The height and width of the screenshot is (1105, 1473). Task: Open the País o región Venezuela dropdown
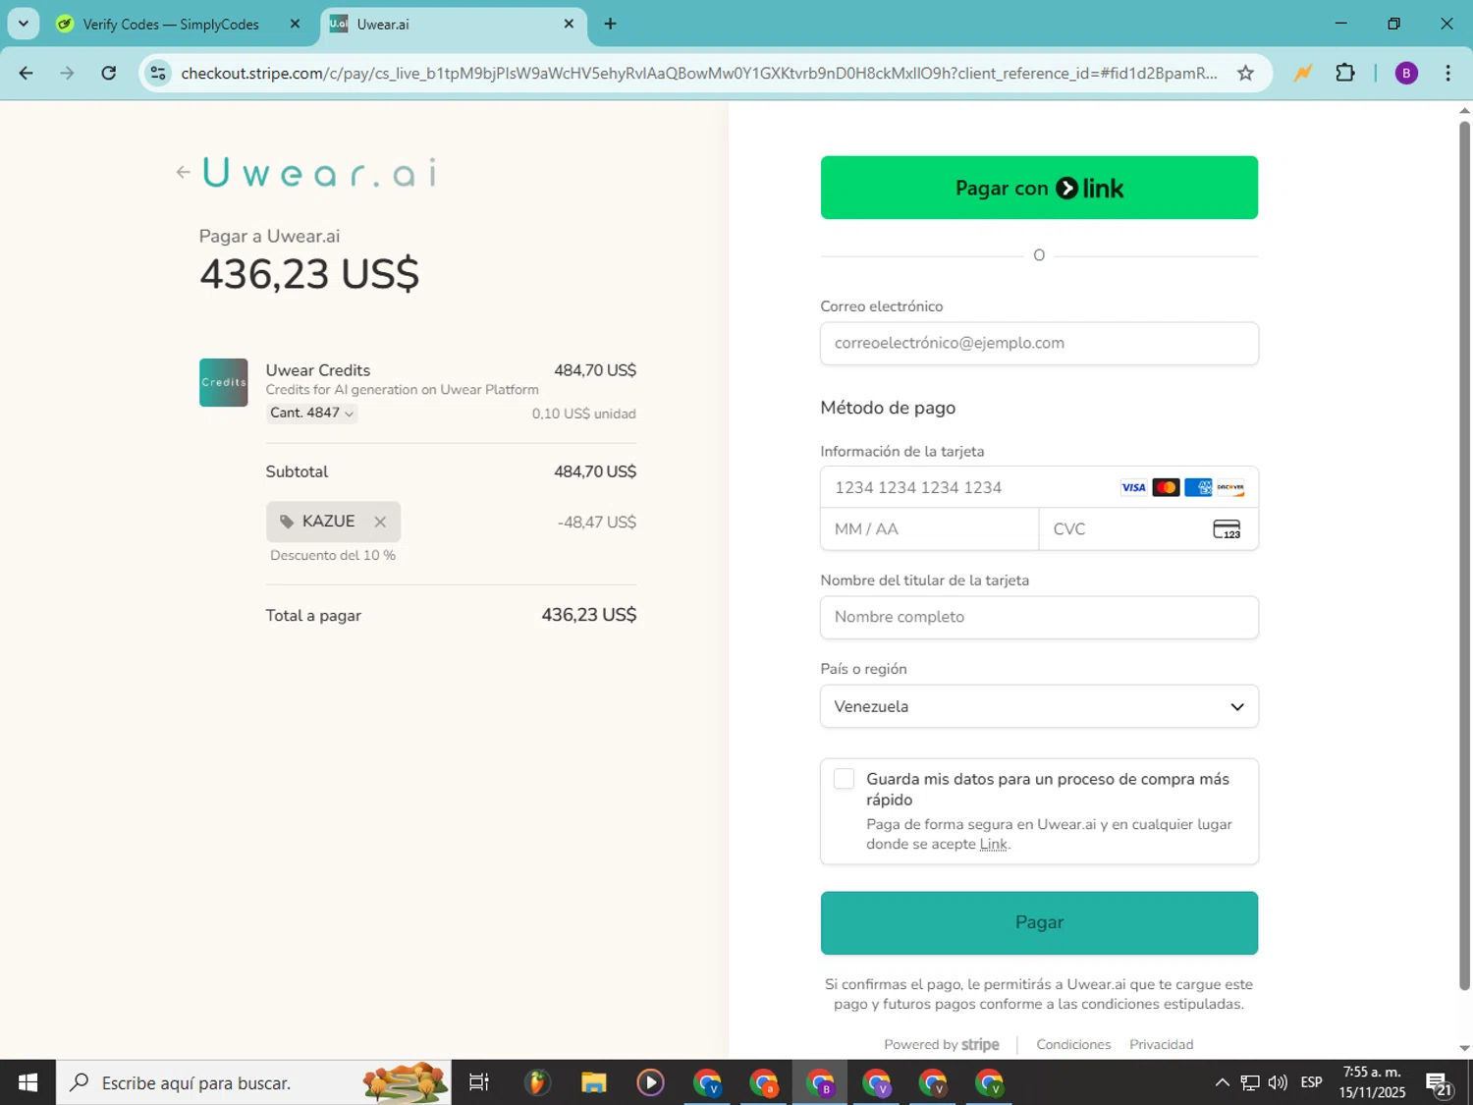[1039, 707]
